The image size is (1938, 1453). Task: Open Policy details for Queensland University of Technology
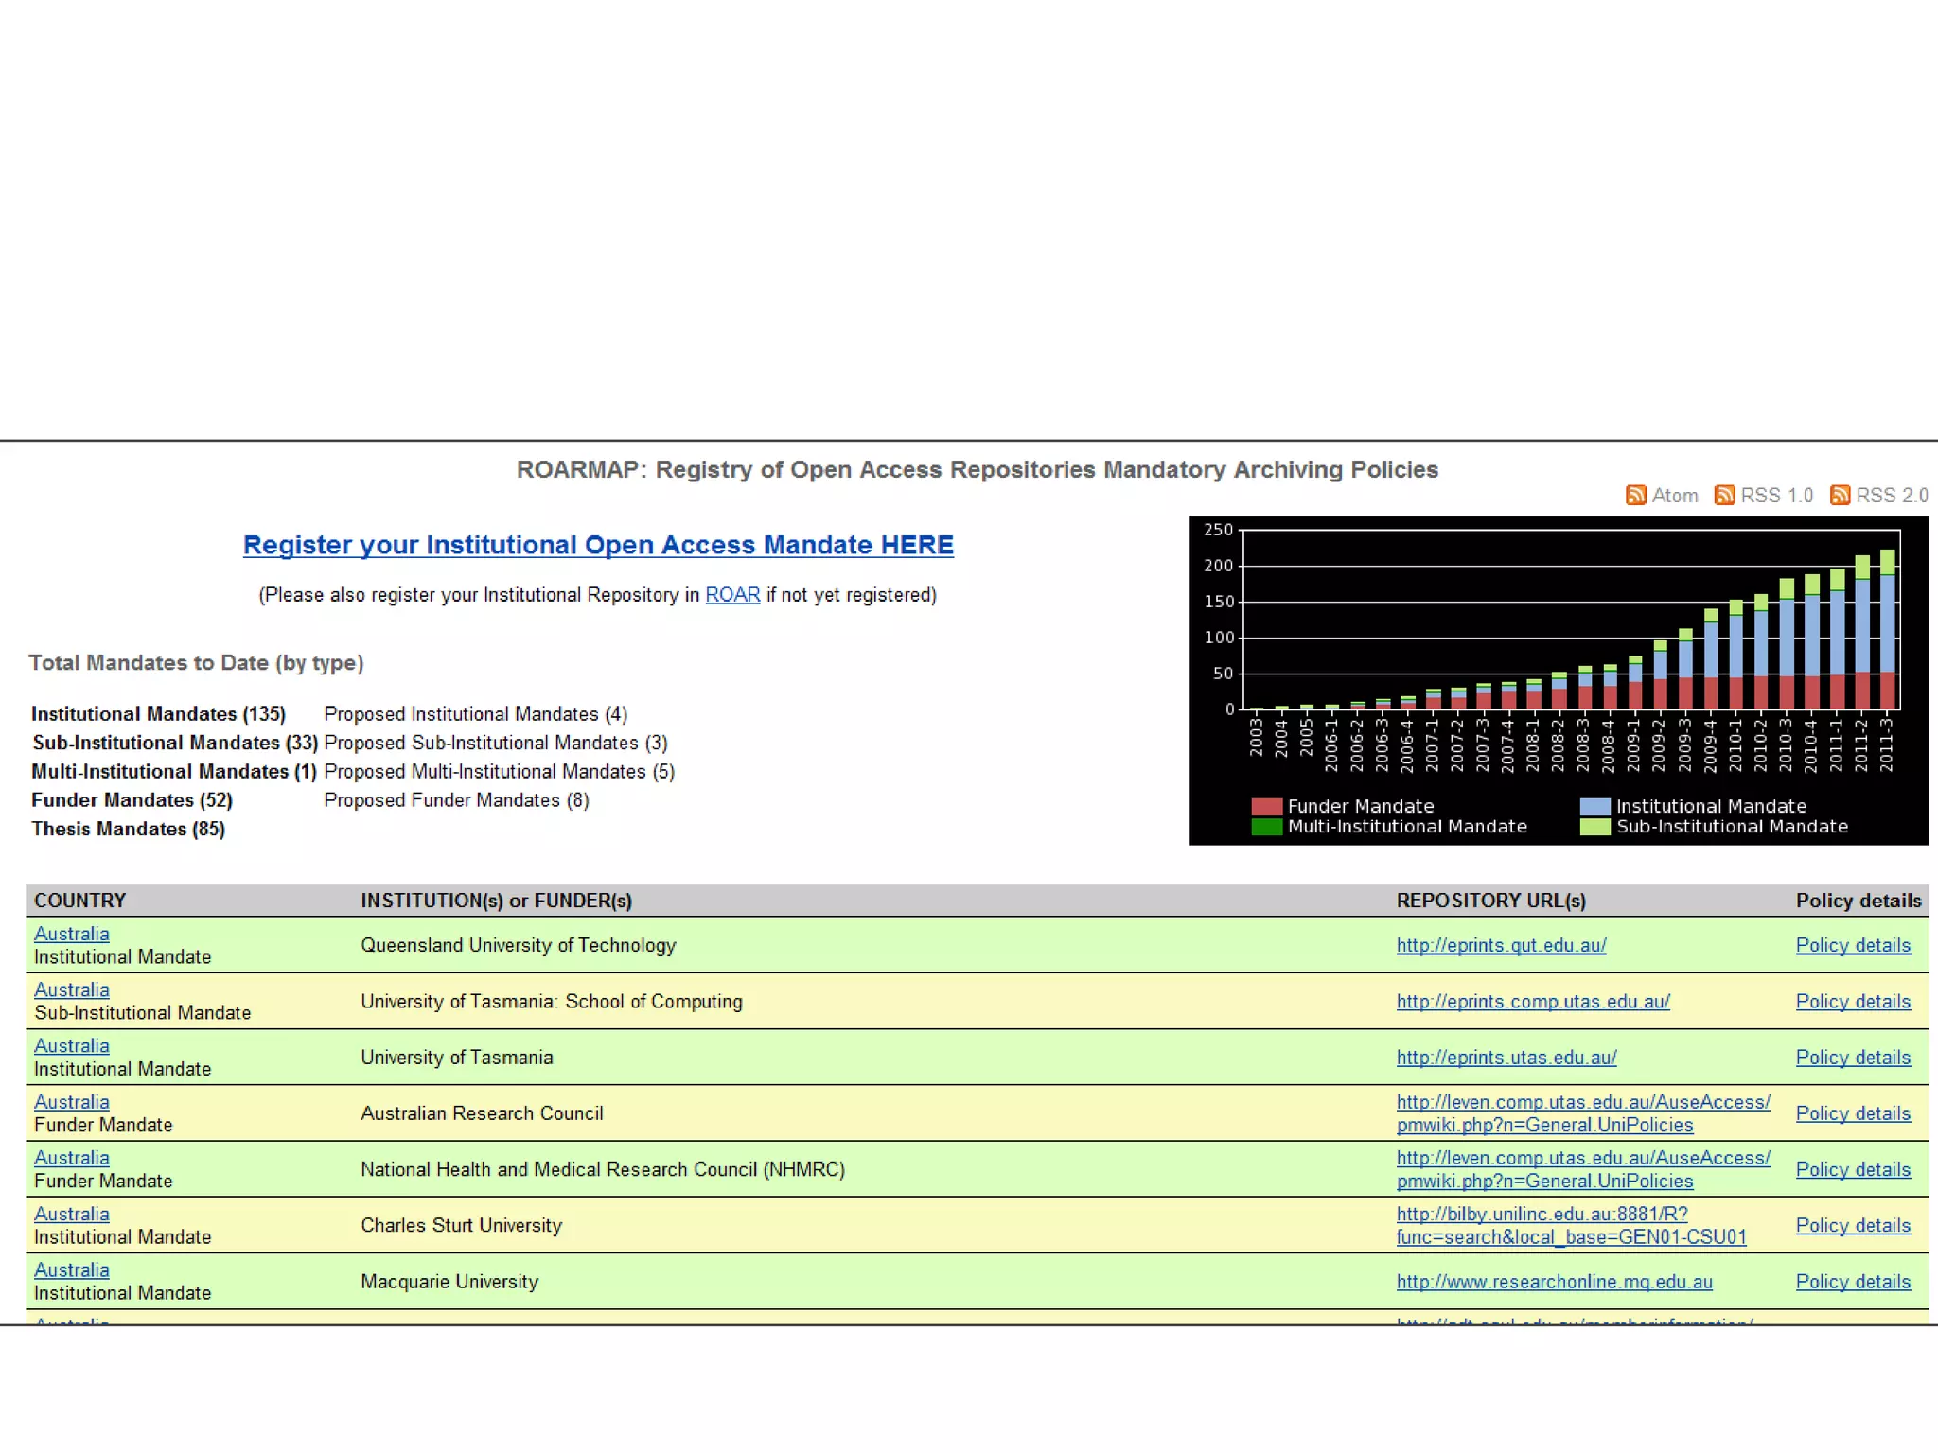click(1853, 945)
